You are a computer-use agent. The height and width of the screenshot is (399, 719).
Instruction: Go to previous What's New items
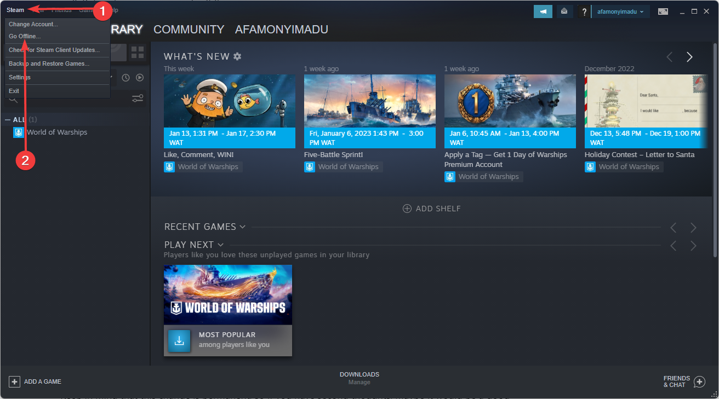tap(669, 57)
